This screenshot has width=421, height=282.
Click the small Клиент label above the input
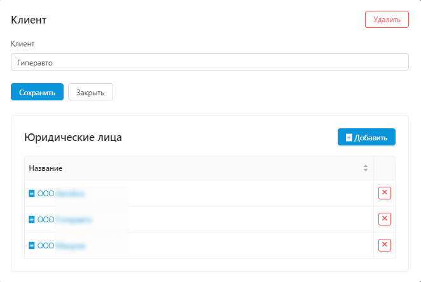22,44
